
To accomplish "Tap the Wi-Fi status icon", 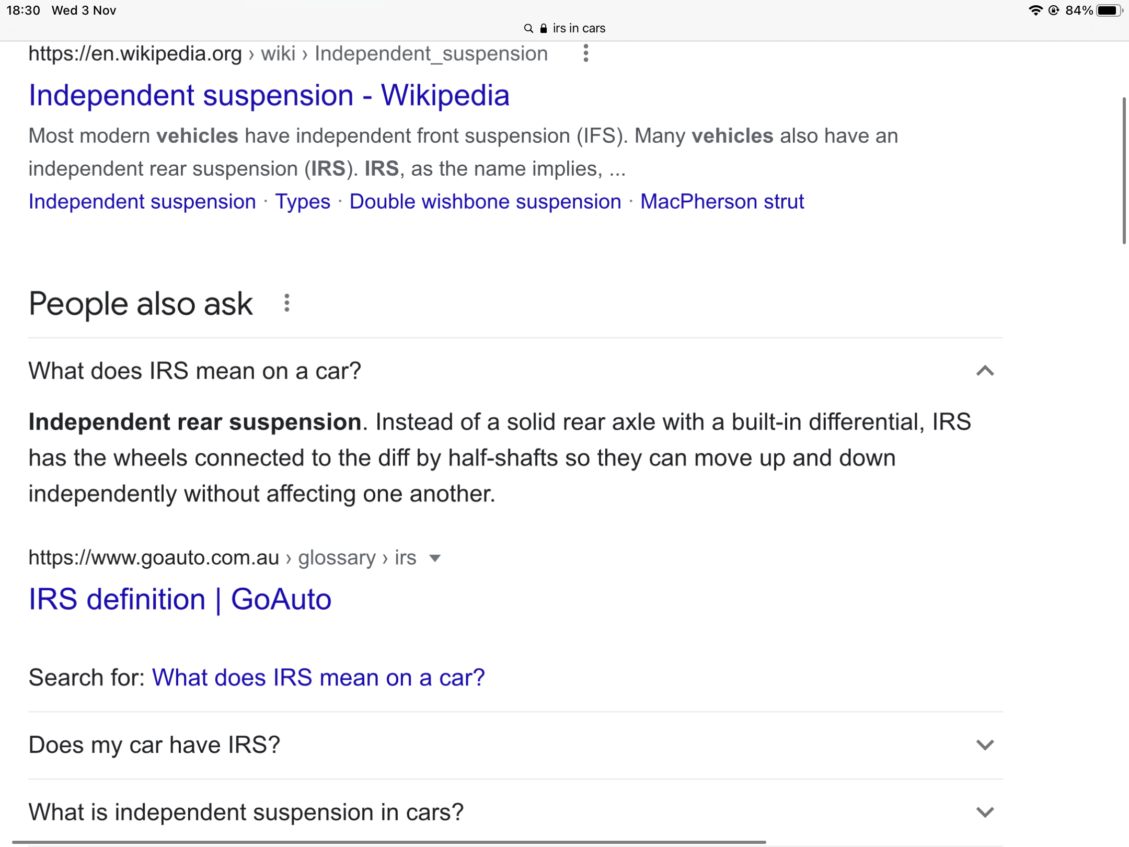I will [1035, 10].
